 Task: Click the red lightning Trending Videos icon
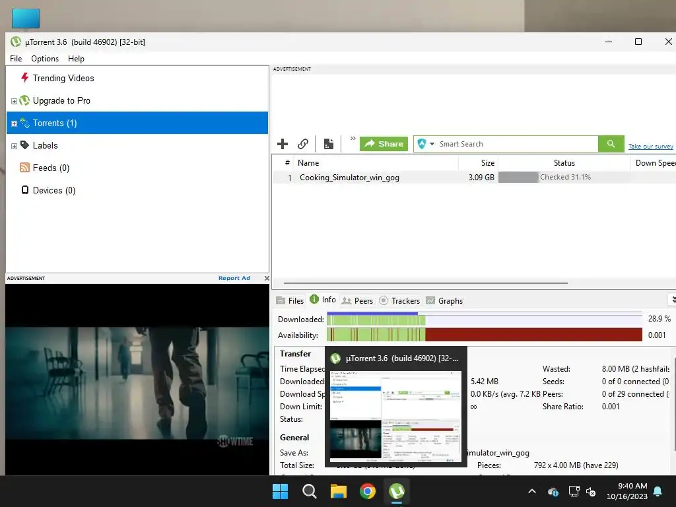(x=24, y=78)
